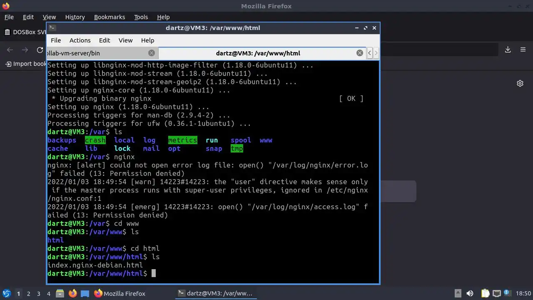Reload the page in Firefox
The image size is (533, 300).
[40, 50]
